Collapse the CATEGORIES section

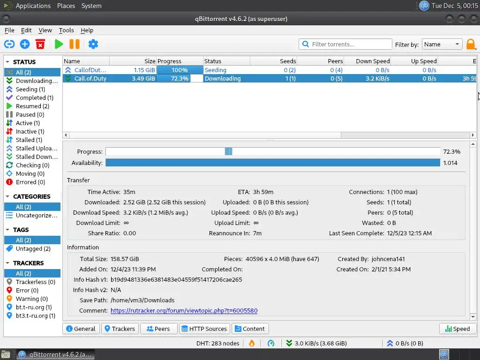point(7,196)
